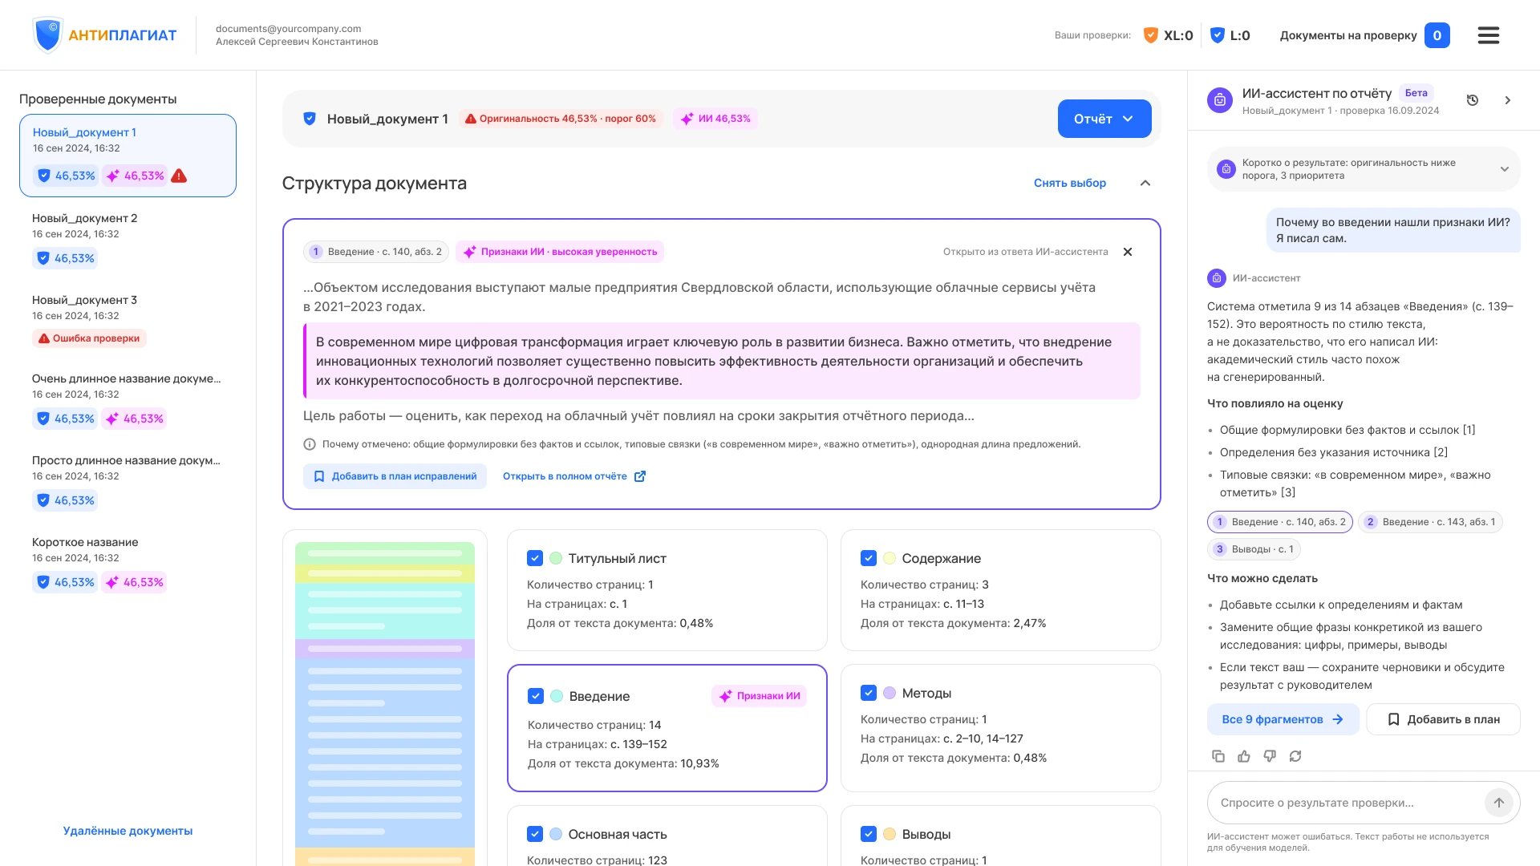The width and height of the screenshot is (1540, 866).
Task: Uncheck the Методы section checkbox
Action: tap(869, 693)
